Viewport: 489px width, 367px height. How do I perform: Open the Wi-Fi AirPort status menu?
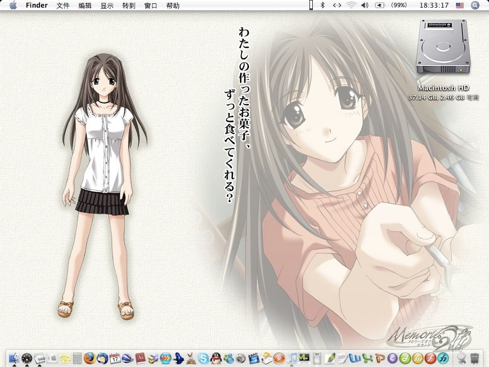pyautogui.click(x=351, y=5)
